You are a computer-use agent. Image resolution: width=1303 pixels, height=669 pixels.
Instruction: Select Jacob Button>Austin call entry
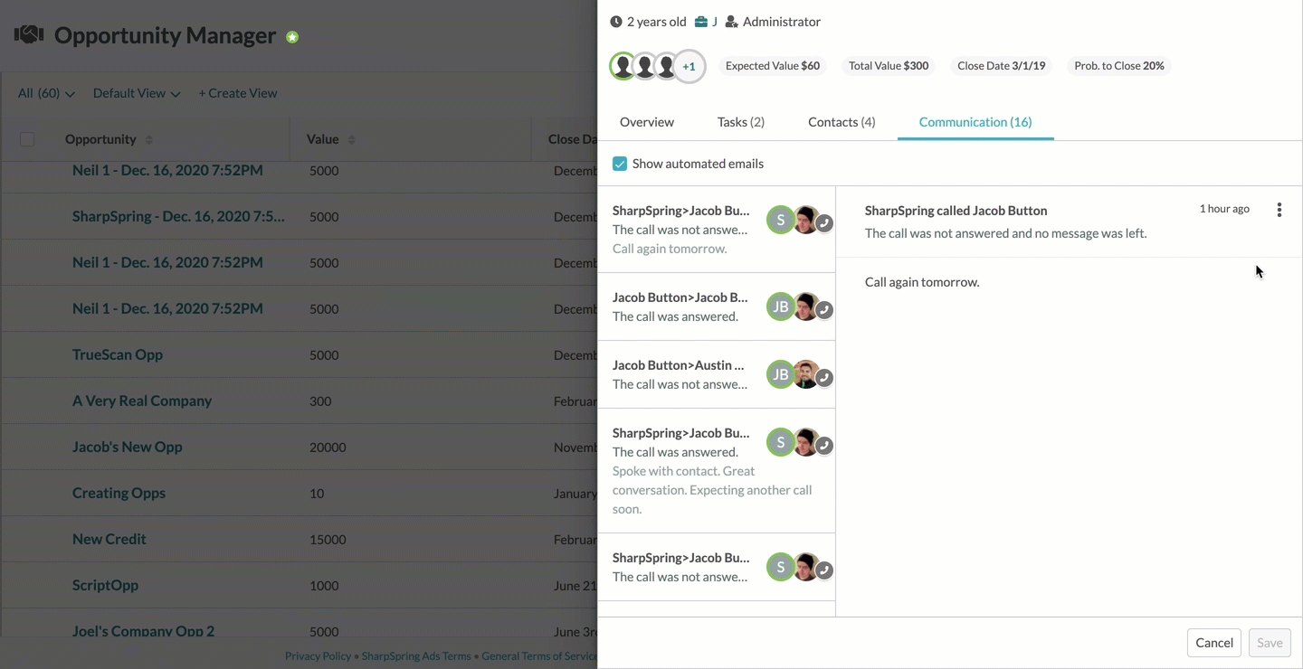pyautogui.click(x=717, y=375)
